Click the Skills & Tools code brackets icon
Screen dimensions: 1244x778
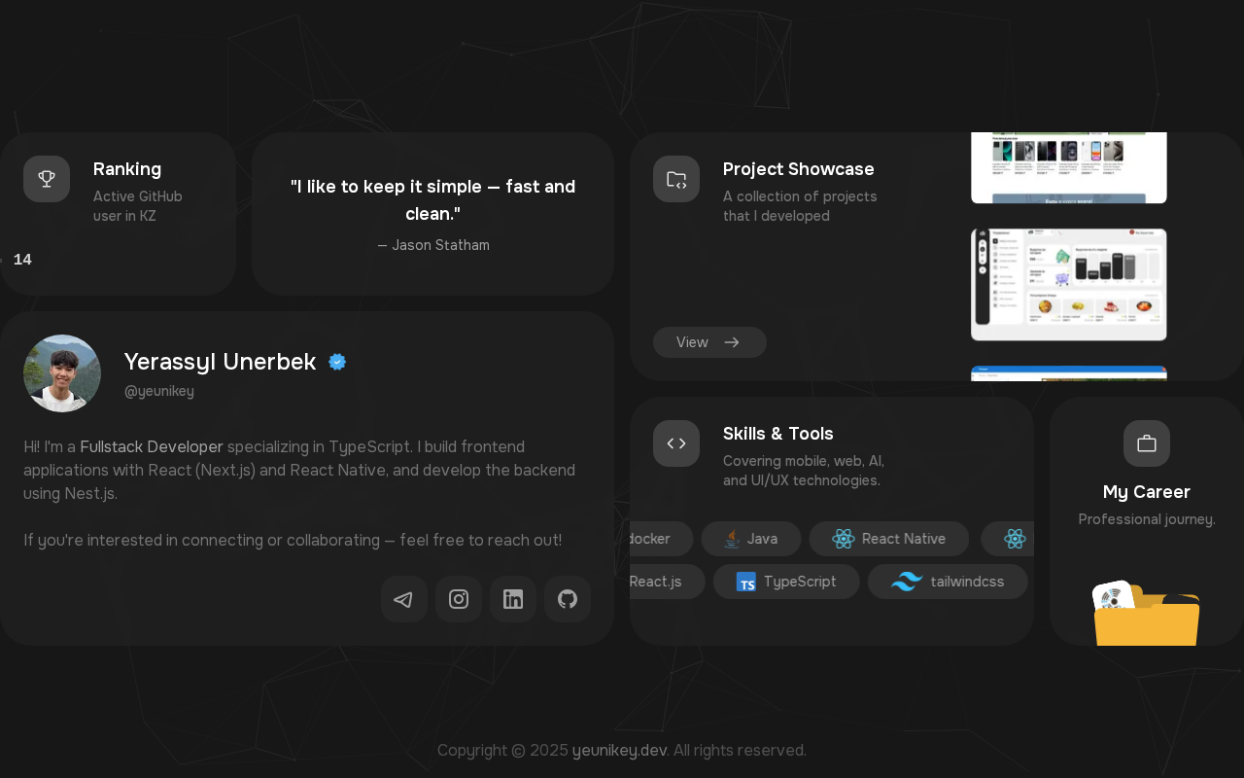676,443
